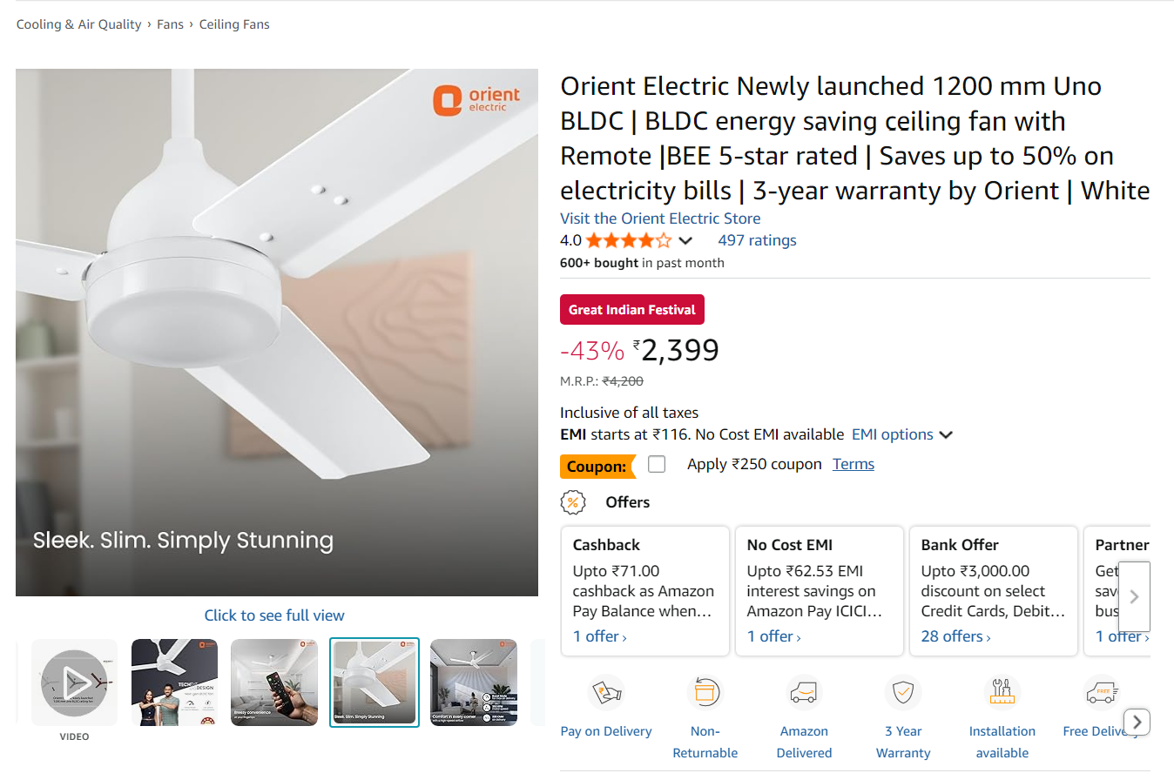The image size is (1174, 780).
Task: Click the Amazon Delivered truck icon
Action: [x=805, y=693]
